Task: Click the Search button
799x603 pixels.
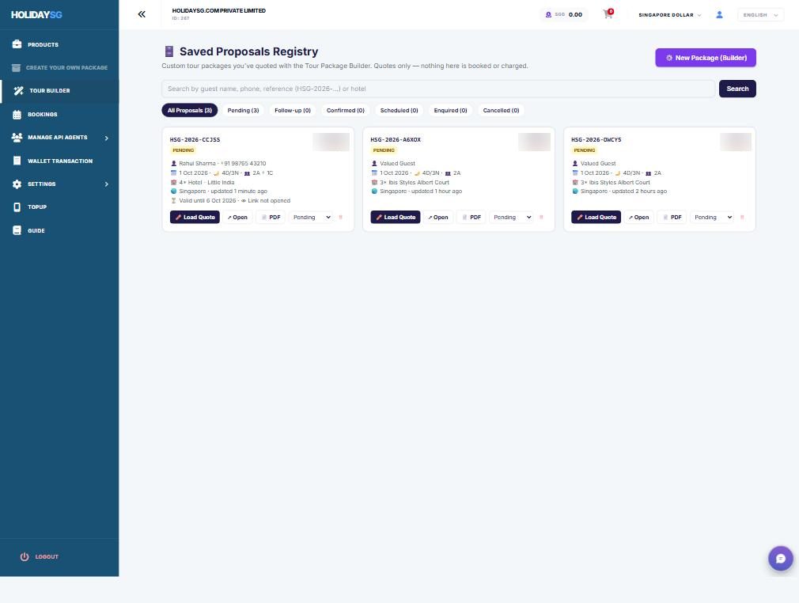Action: pos(737,89)
